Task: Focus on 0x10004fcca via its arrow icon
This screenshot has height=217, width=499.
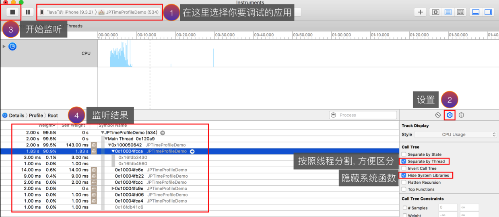Action: click(x=192, y=152)
